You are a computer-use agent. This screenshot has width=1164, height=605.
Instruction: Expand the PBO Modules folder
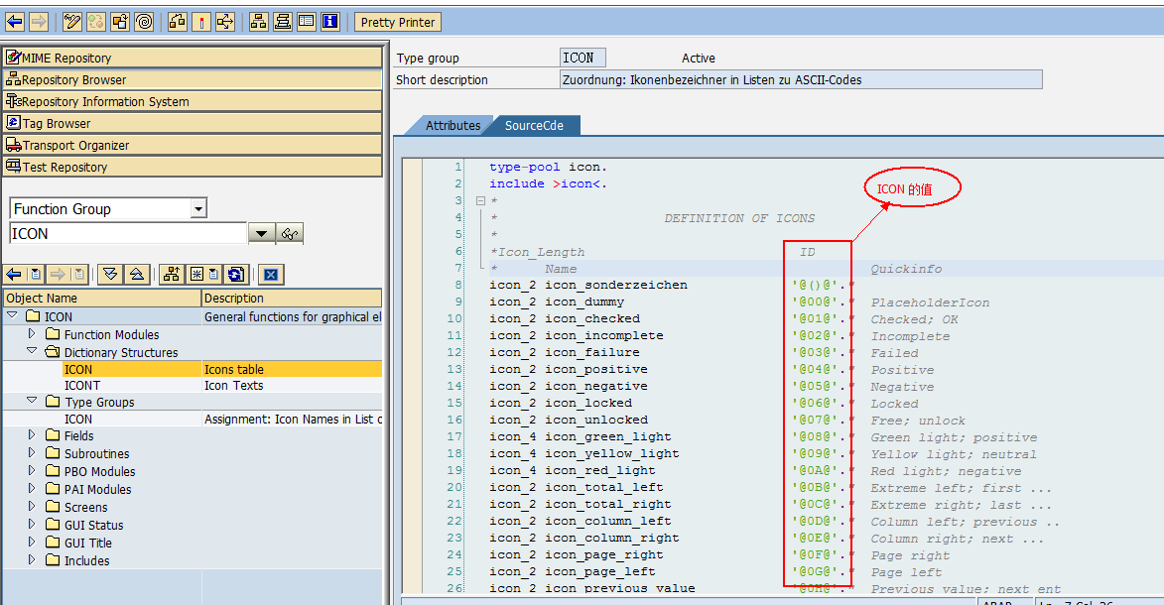pos(31,471)
